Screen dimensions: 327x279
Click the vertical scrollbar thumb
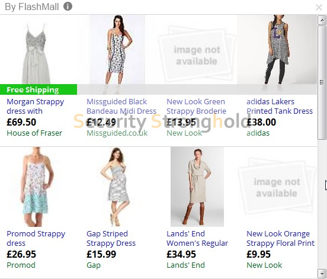(322, 82)
